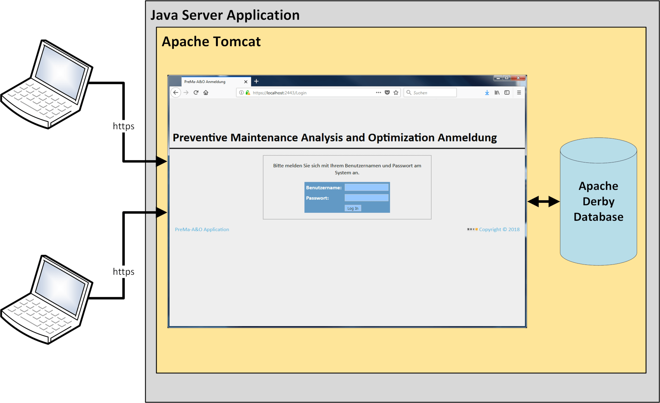Click the 'Bitte melden Sie sich' instruction text

tap(347, 169)
